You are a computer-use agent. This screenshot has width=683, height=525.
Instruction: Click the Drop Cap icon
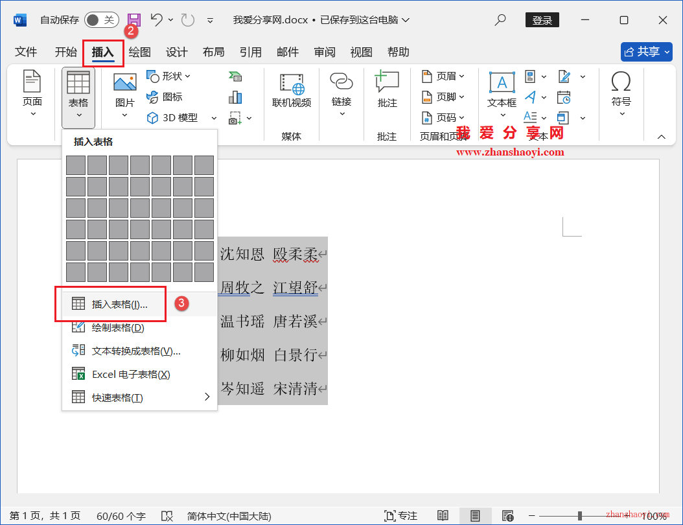pos(530,117)
